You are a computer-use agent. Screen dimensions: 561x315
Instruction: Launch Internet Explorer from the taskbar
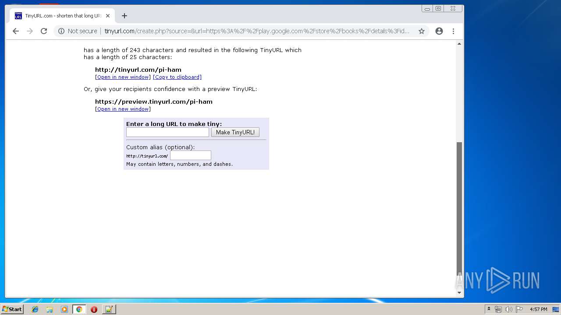point(35,309)
